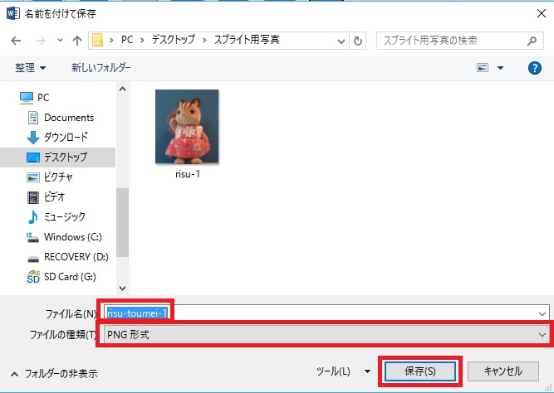Open ダウンロード in the navigation pane
554x393 pixels.
66,137
